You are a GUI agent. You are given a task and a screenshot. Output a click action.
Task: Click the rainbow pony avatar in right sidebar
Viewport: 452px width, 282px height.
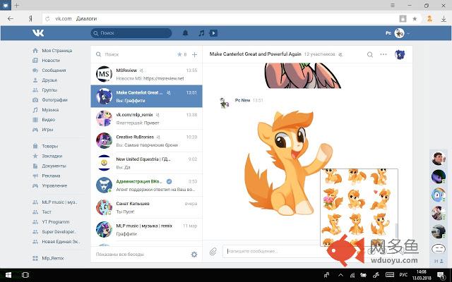(x=438, y=195)
